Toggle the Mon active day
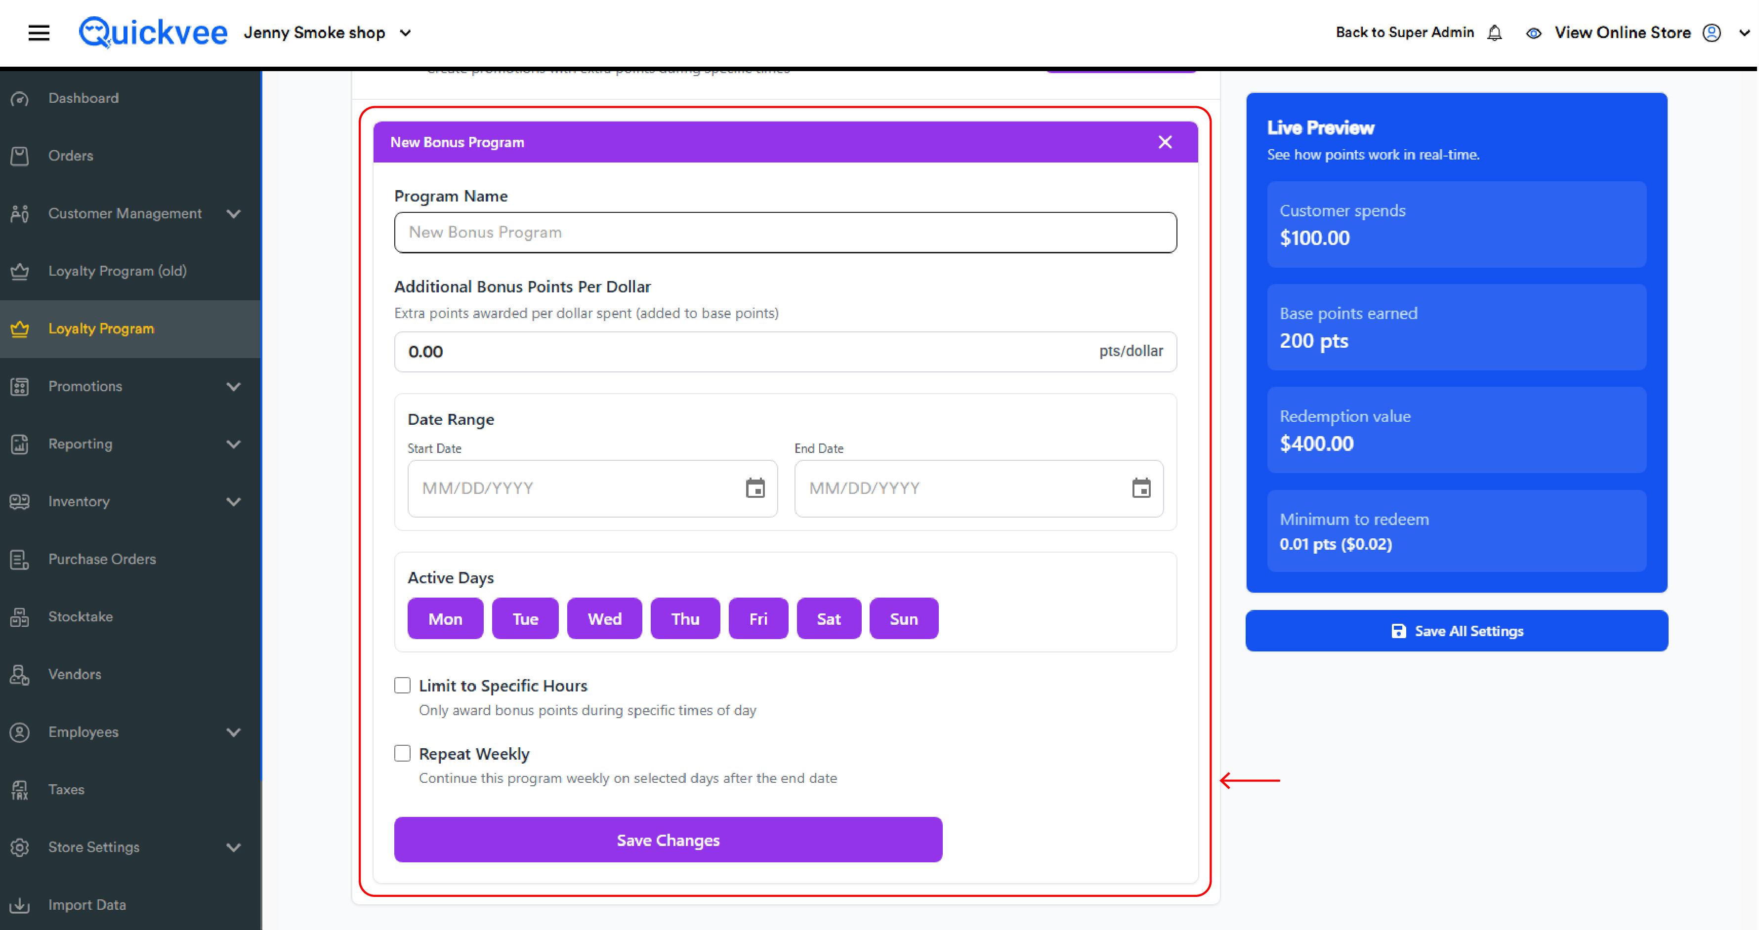The image size is (1759, 930). pyautogui.click(x=445, y=619)
